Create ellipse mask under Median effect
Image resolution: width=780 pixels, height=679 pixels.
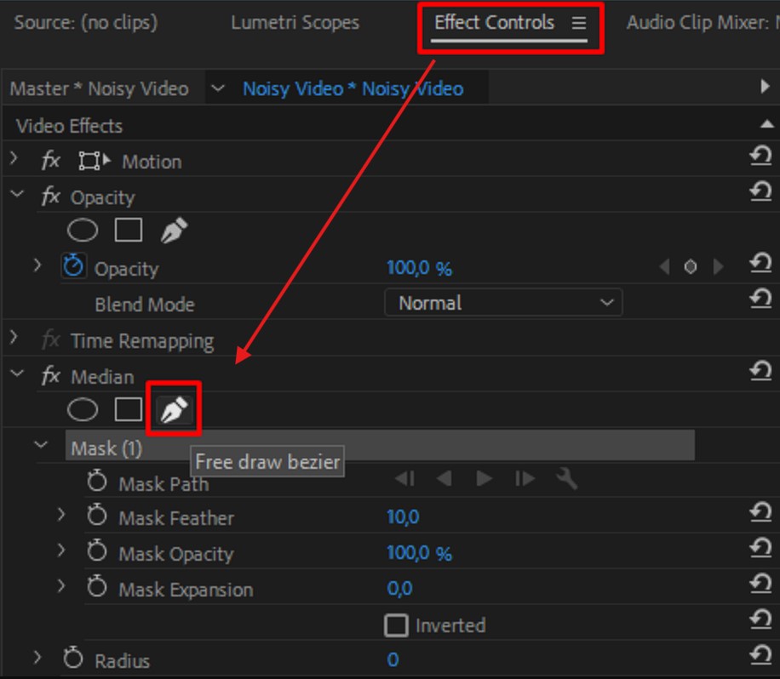[x=83, y=410]
